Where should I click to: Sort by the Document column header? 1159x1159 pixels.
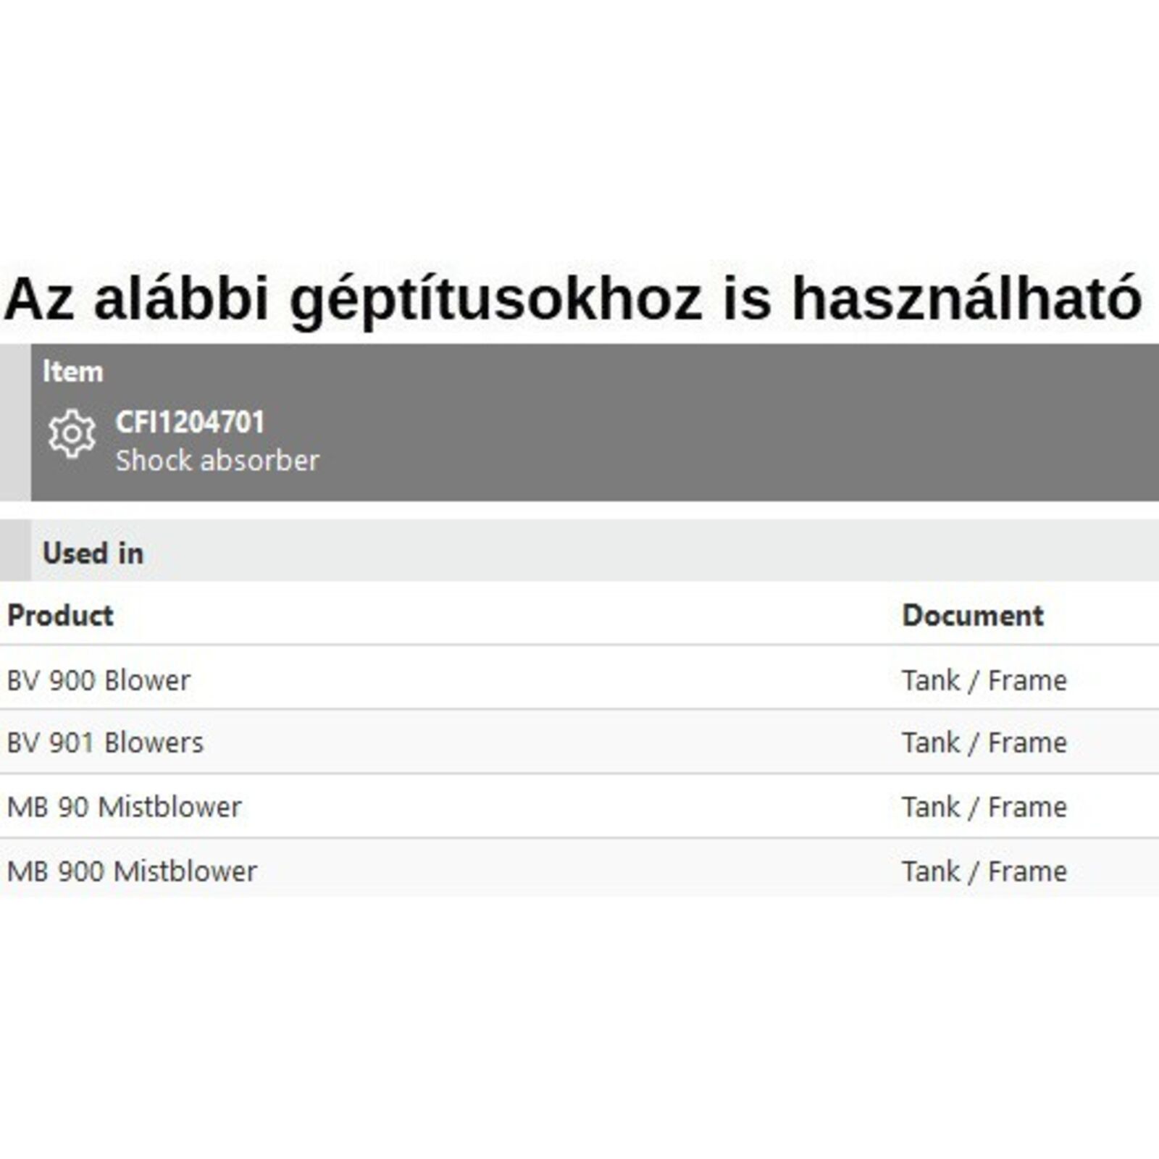(972, 616)
